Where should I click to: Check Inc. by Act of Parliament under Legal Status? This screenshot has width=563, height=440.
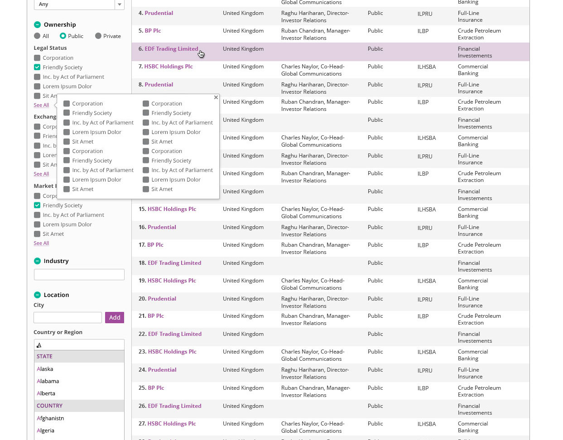pos(37,77)
